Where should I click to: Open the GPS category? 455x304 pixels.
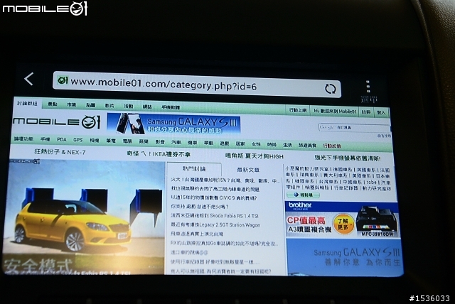pos(77,140)
